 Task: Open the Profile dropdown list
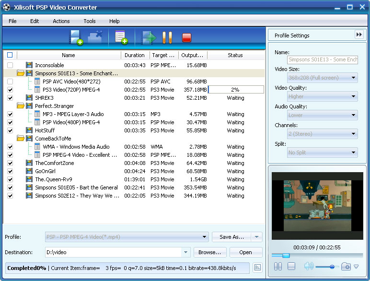click(127, 237)
